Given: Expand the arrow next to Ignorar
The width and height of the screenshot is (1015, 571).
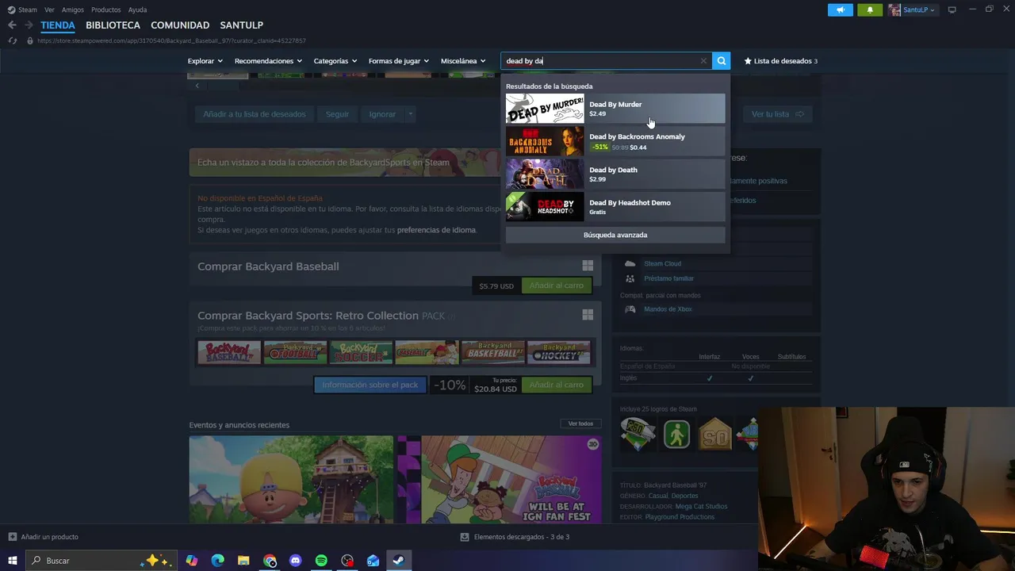Looking at the screenshot, I should point(410,114).
